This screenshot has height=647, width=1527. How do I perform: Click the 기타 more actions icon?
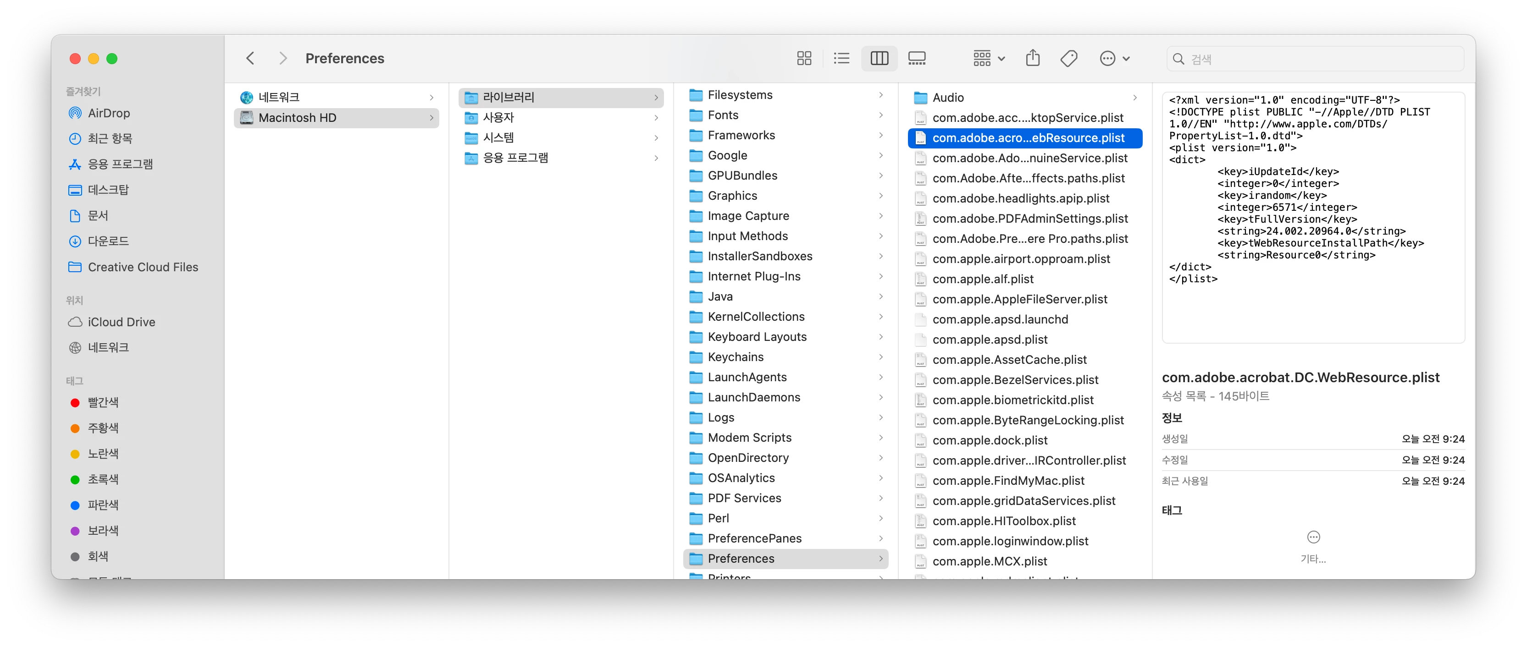tap(1313, 537)
